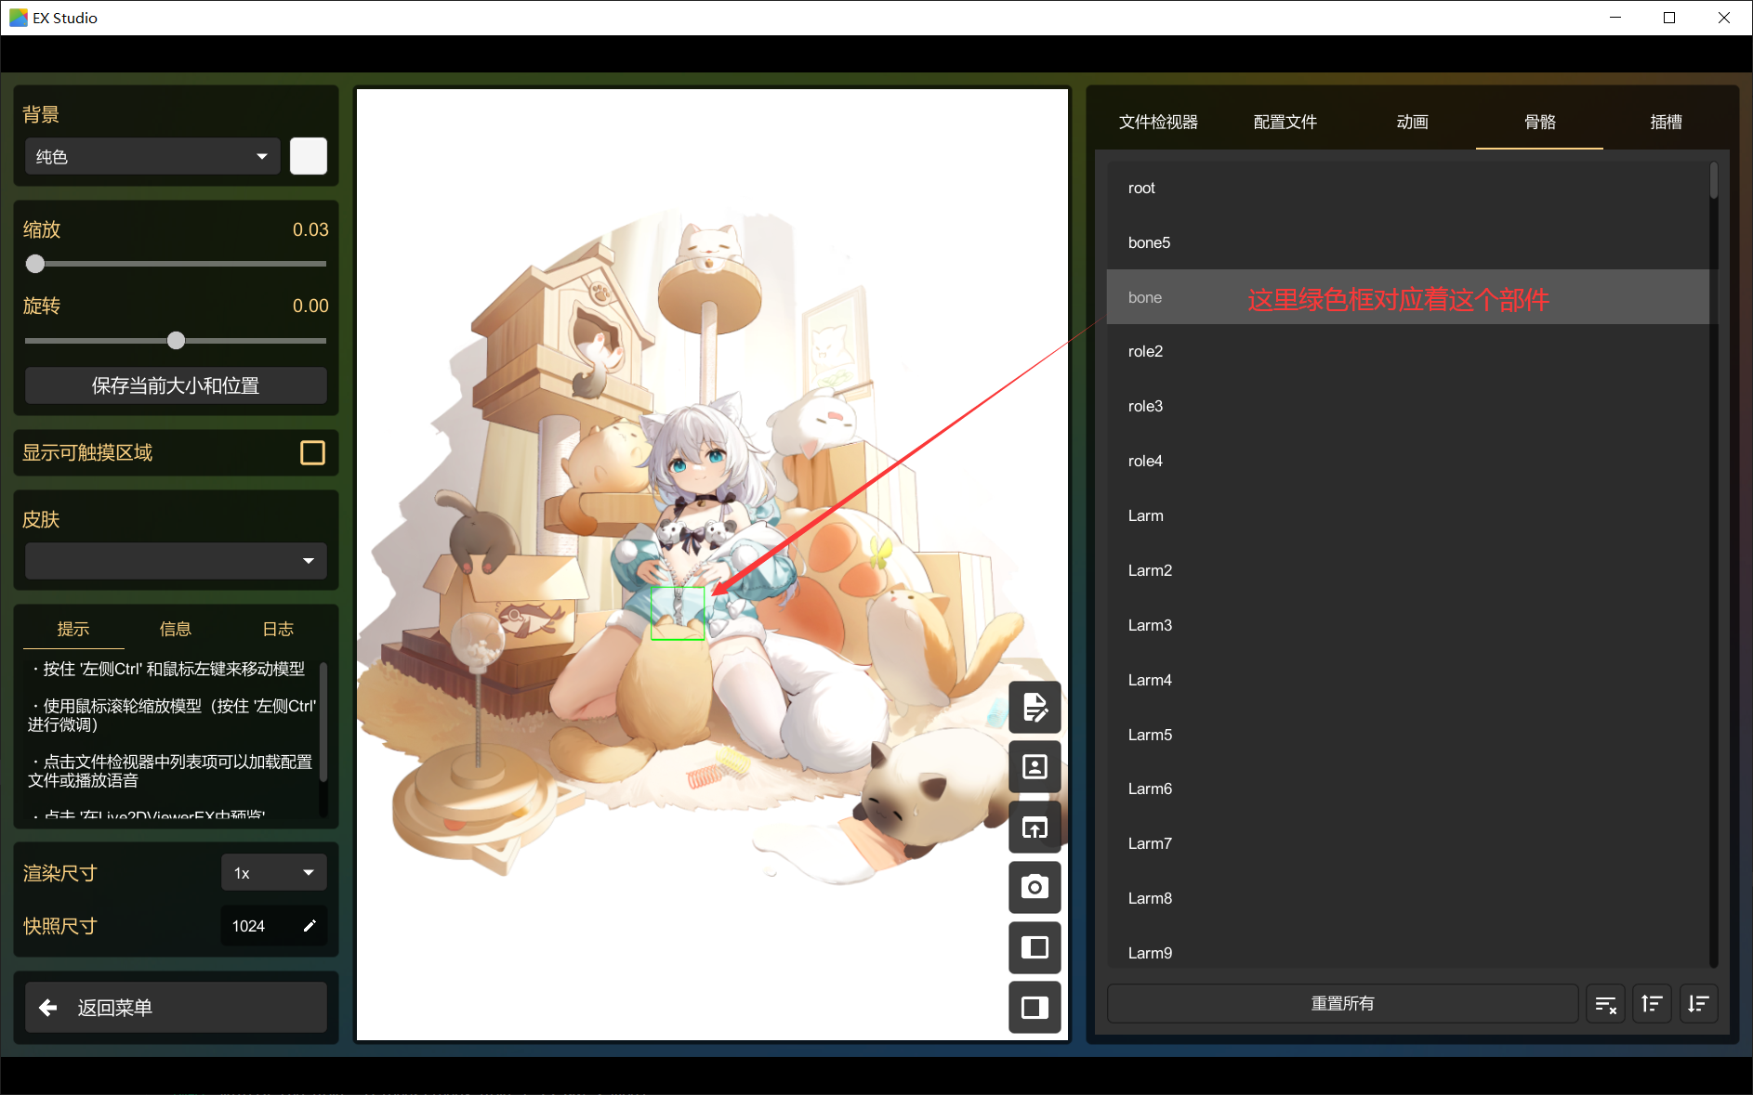Click the portrait profile icon button
Screen dimensions: 1753x1095
point(1035,766)
